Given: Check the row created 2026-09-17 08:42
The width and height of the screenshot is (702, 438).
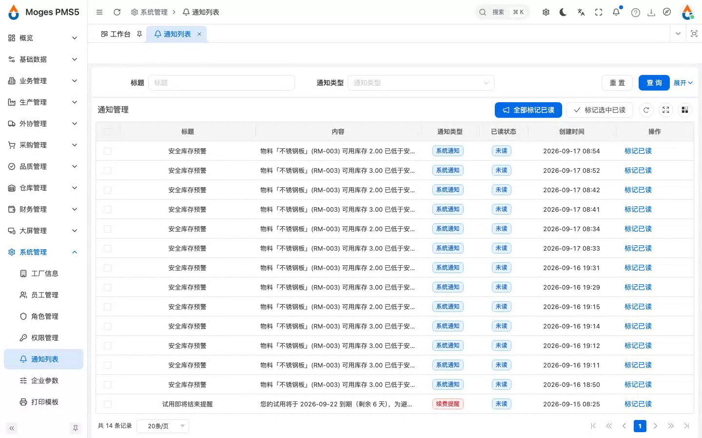Looking at the screenshot, I should pos(107,190).
